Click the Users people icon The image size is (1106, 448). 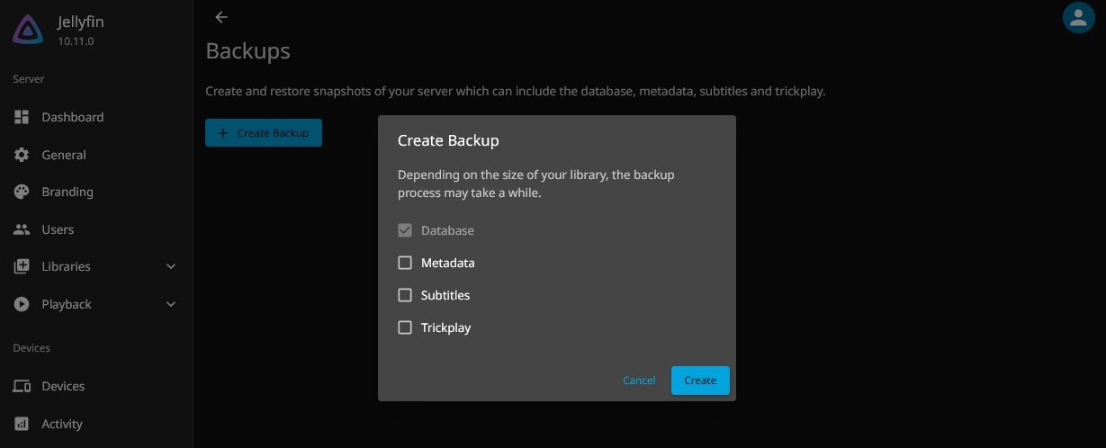[22, 229]
